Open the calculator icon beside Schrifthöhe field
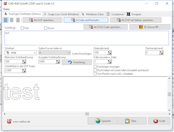This screenshot has width=174, height=132. (x=24, y=71)
